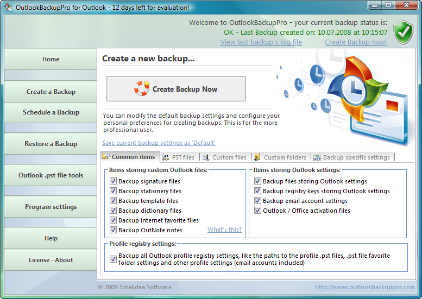Toggle Backup email account settings
Screen dimensions: 422x299
[257, 201]
